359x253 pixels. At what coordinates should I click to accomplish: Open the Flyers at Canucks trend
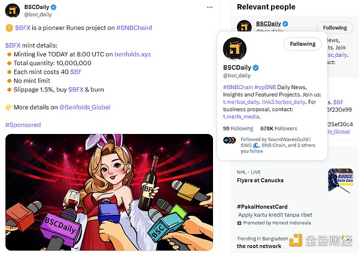click(x=260, y=180)
